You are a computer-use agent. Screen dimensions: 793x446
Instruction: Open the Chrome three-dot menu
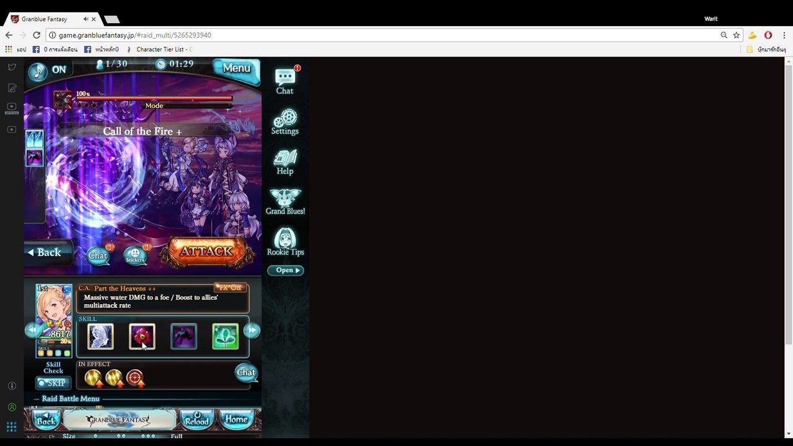[784, 35]
